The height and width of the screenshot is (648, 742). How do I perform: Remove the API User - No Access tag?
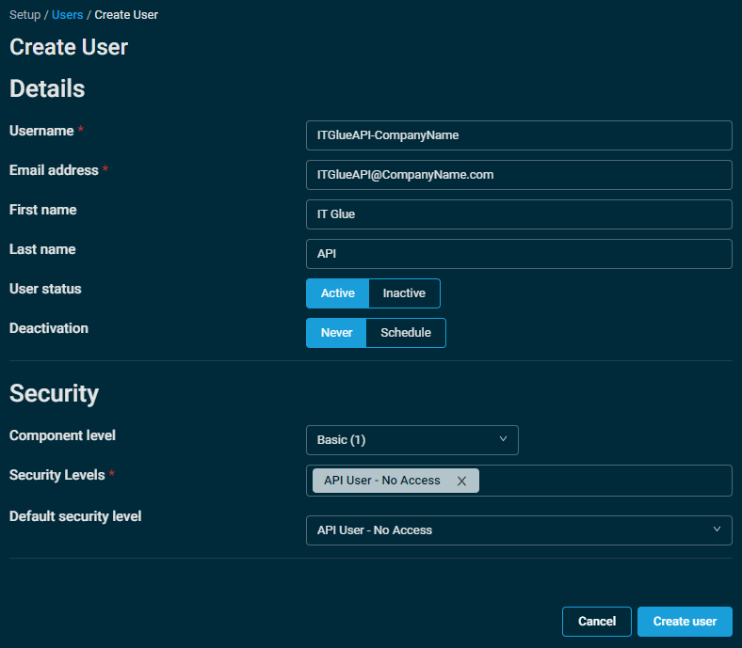[461, 481]
